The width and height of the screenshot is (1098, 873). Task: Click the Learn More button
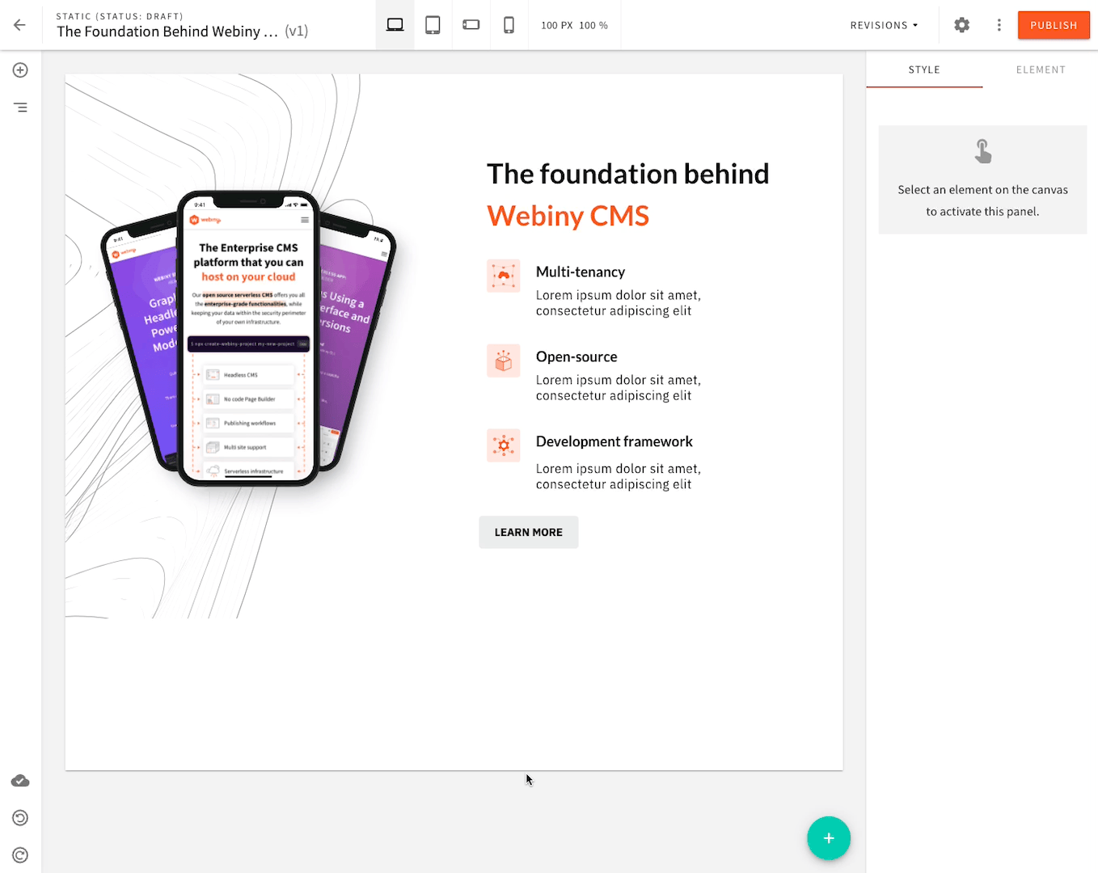(528, 532)
